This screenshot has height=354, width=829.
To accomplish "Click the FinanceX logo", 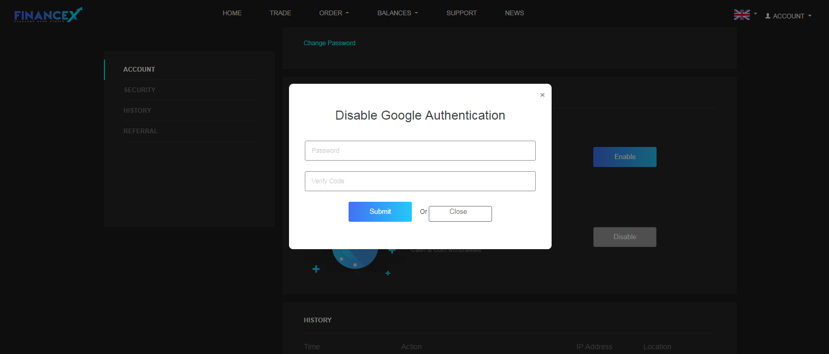I will click(x=48, y=15).
